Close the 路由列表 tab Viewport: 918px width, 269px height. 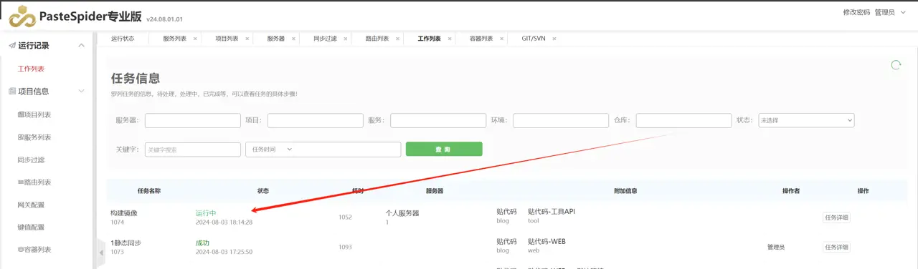coord(398,39)
